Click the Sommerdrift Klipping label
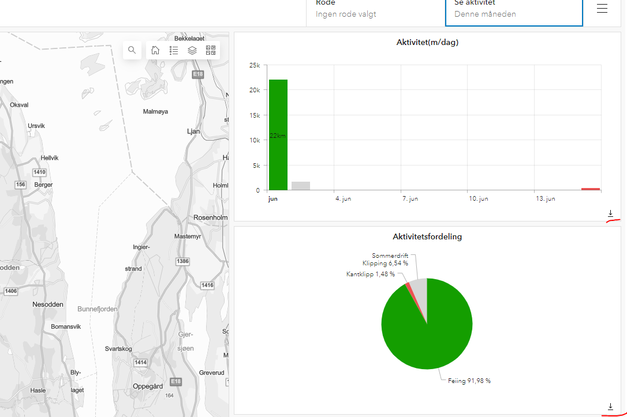Viewport: 627px width, 417px height. pos(390,260)
